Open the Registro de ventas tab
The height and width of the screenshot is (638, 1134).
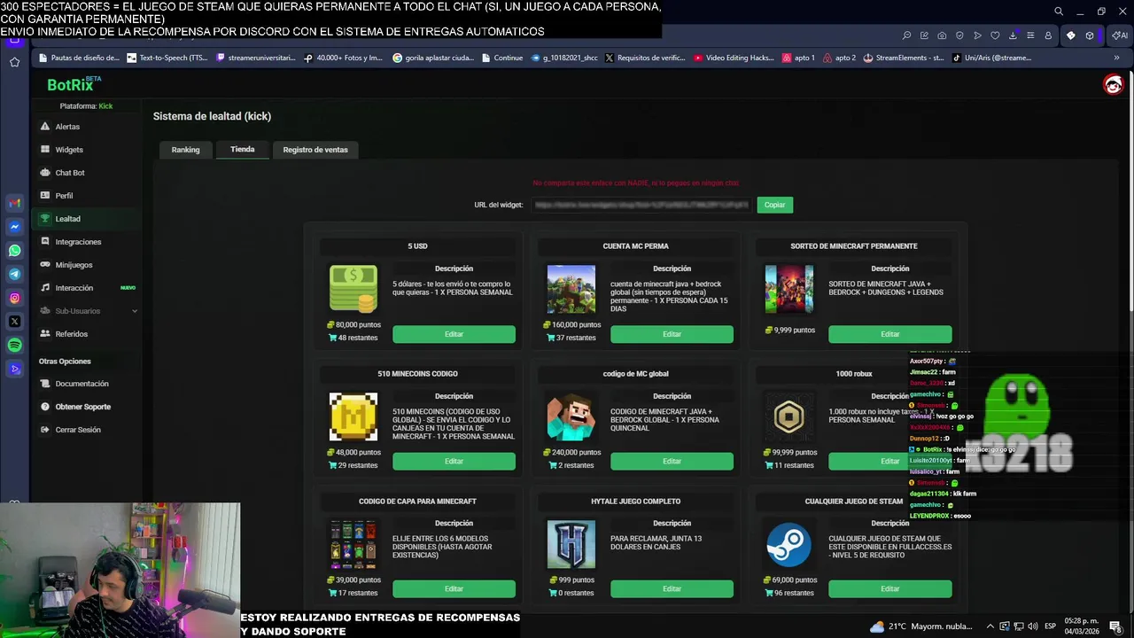(x=315, y=150)
